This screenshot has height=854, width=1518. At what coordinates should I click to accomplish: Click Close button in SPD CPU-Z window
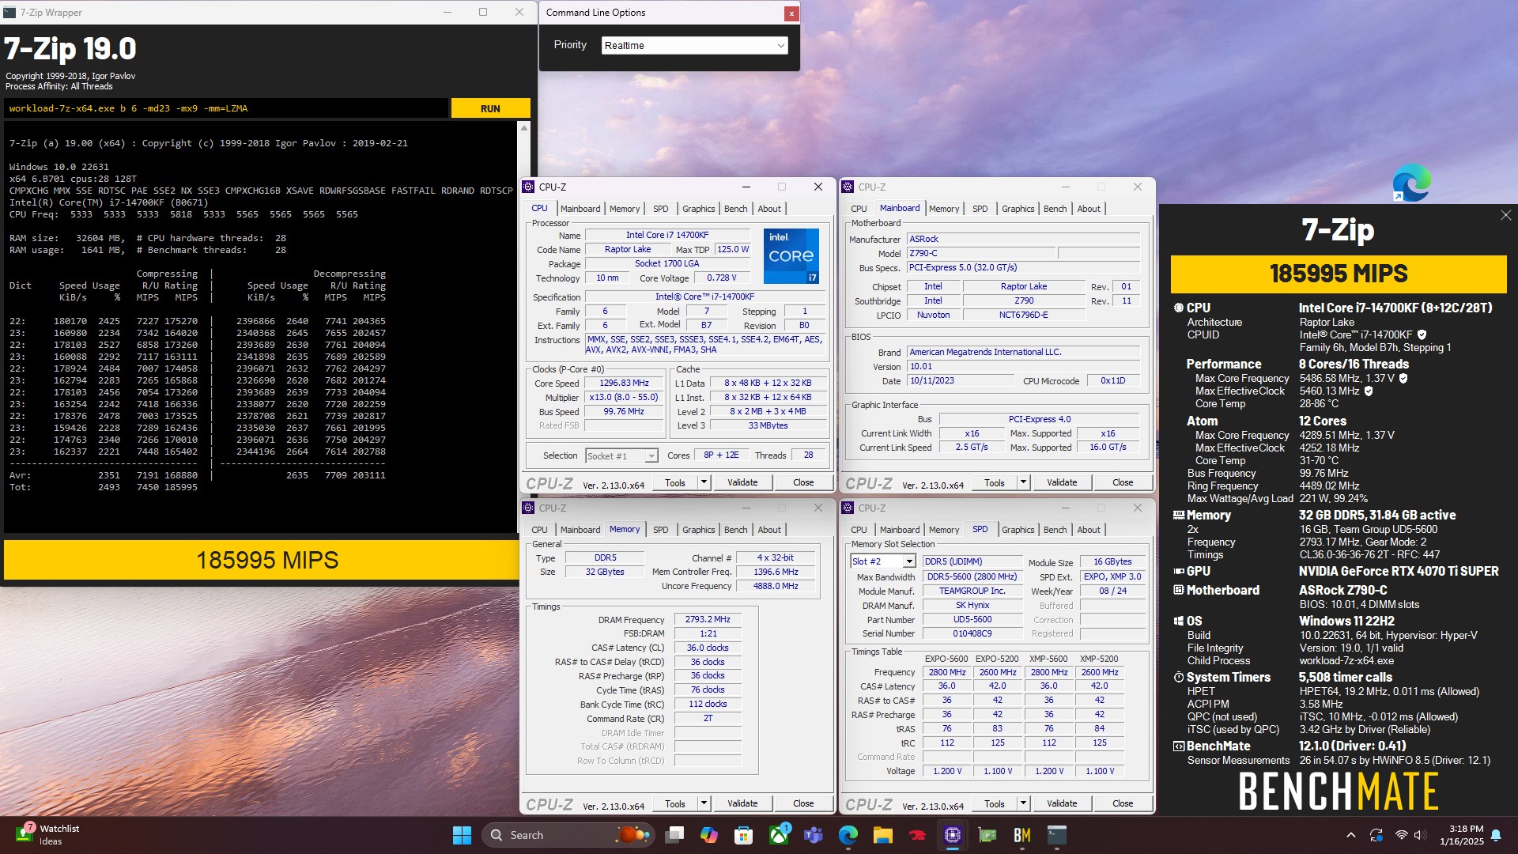tap(1123, 803)
